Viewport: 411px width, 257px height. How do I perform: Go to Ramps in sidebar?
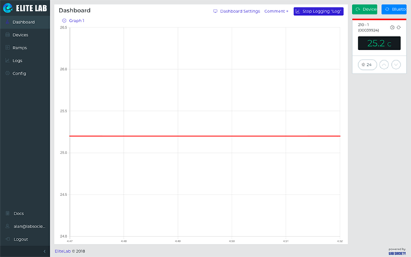click(x=25, y=48)
